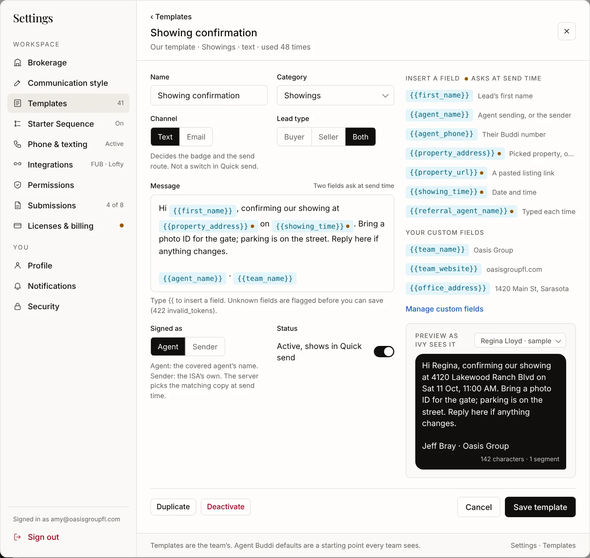590x558 pixels.
Task: Select Agent under Signed as
Action: (168, 347)
